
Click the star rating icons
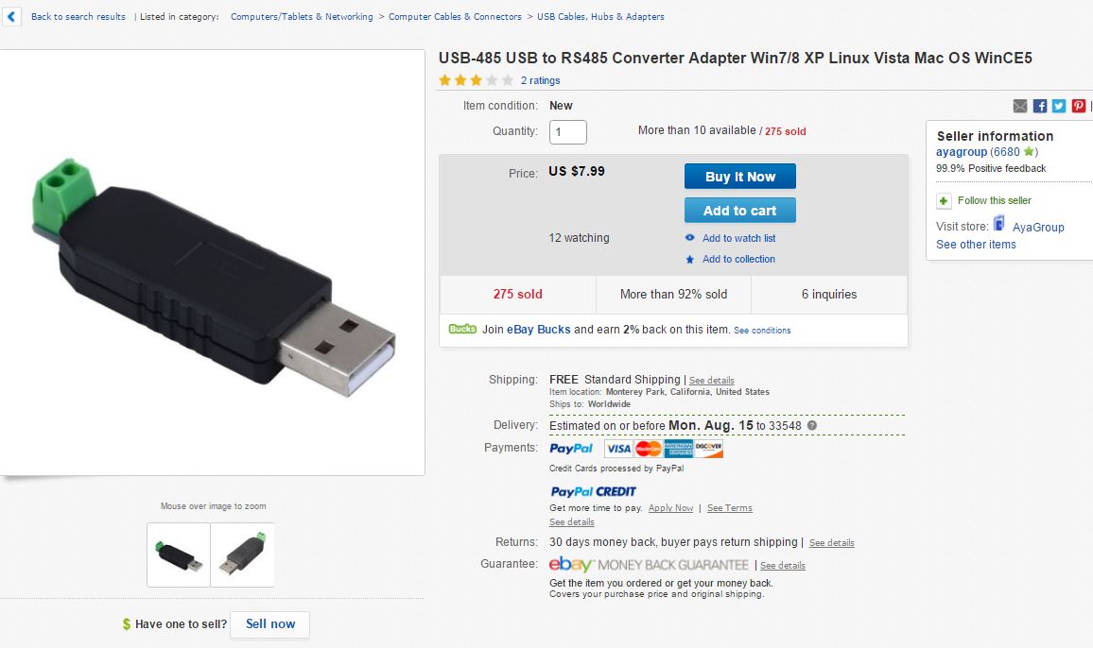[x=477, y=80]
